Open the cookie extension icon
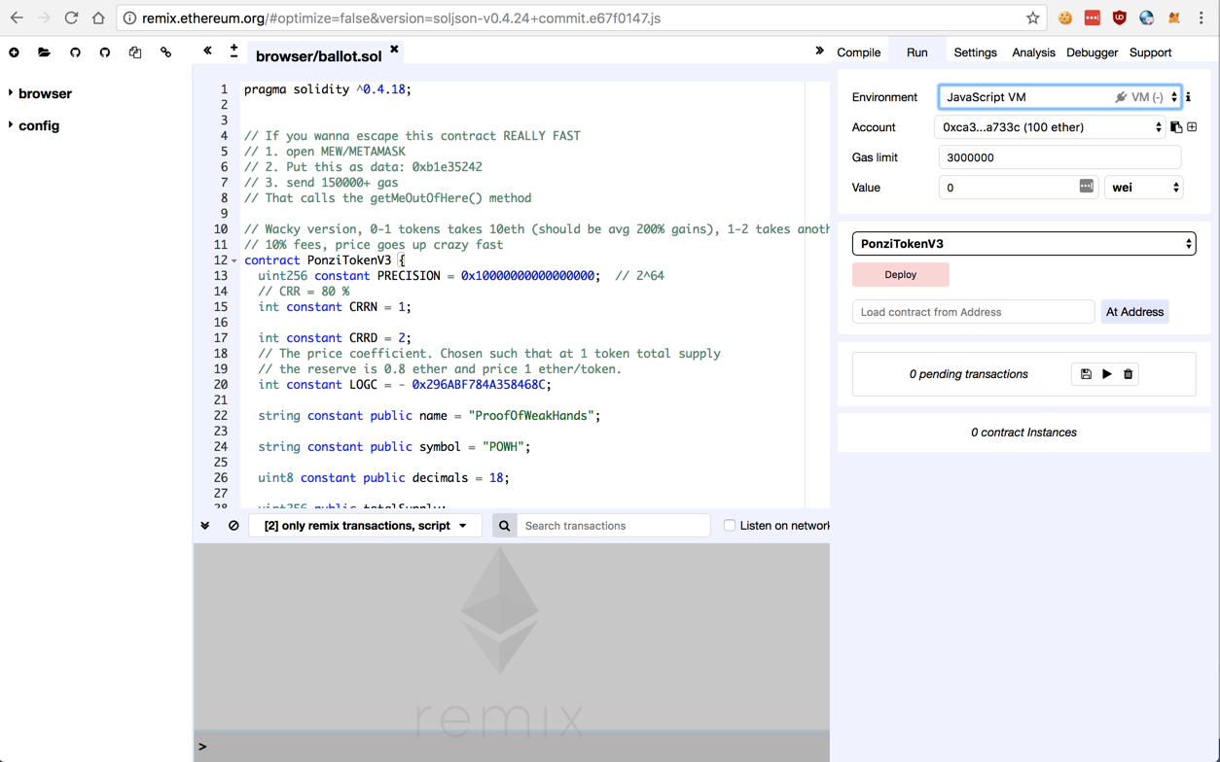 pyautogui.click(x=1065, y=17)
